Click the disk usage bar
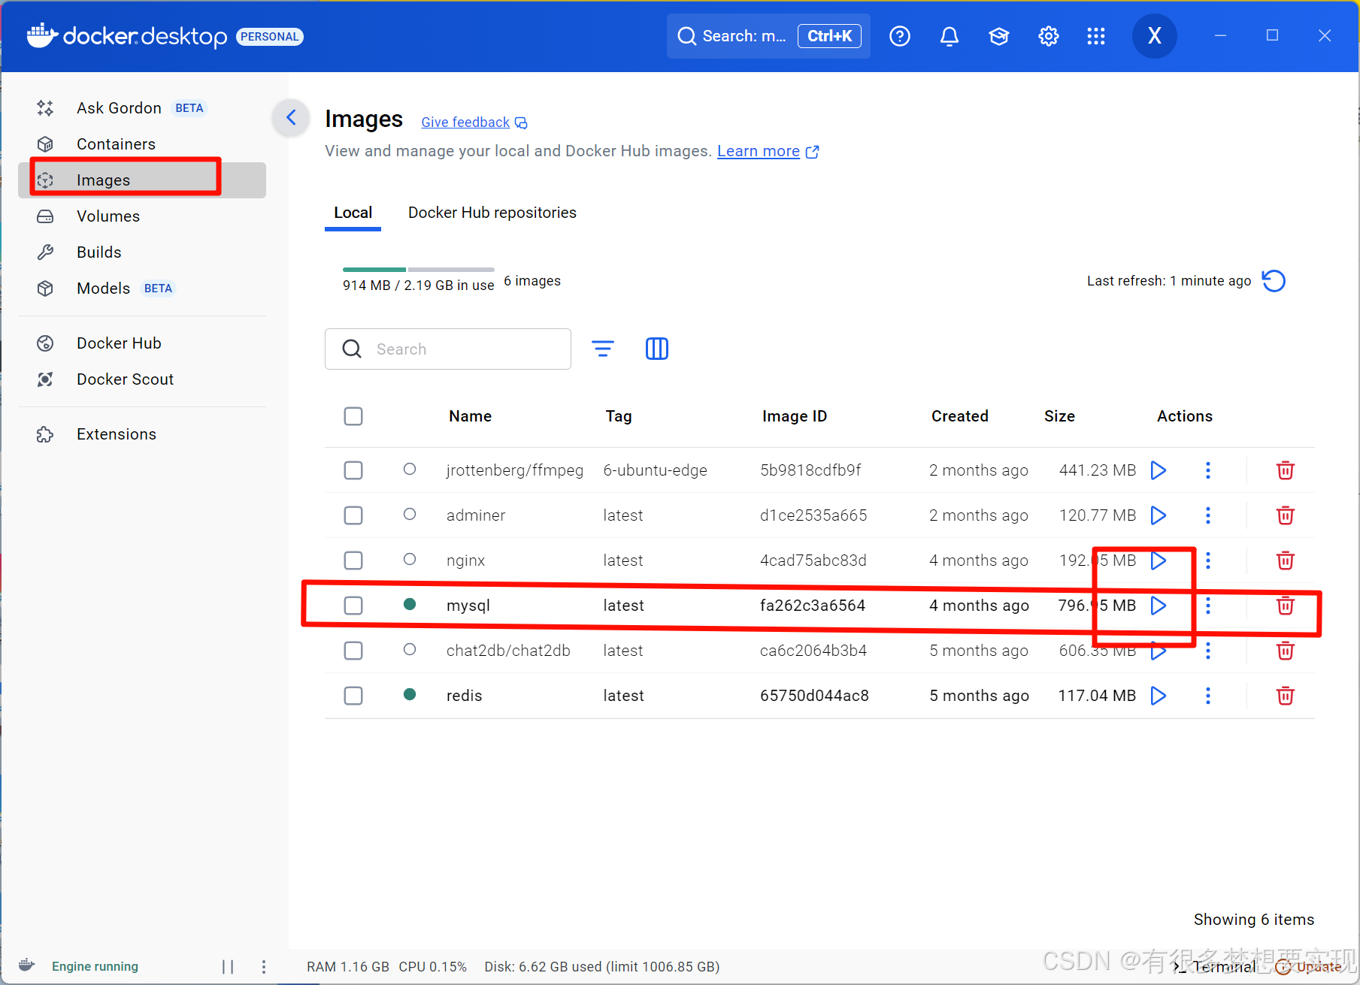Image resolution: width=1360 pixels, height=985 pixels. (418, 270)
